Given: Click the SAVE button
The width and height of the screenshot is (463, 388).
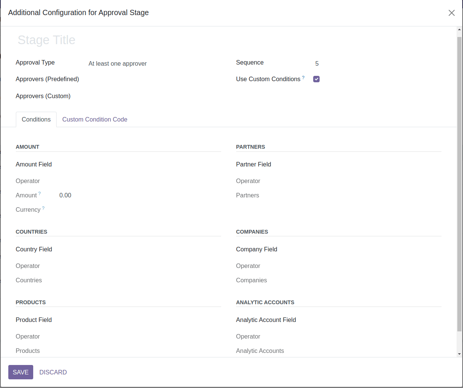Looking at the screenshot, I should [x=20, y=372].
